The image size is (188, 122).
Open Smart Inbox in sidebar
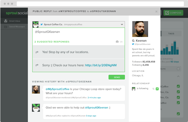[14, 21]
